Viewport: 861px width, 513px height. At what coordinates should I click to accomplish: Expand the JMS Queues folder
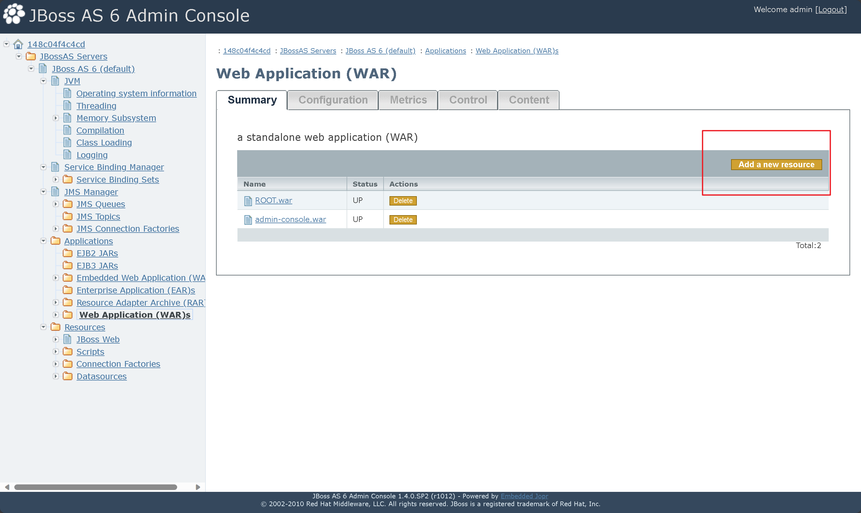56,204
